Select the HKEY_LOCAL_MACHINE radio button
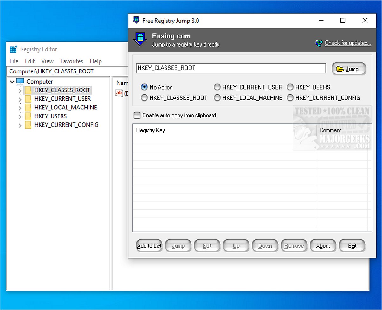Screen dimensions: 382x310 point(217,98)
